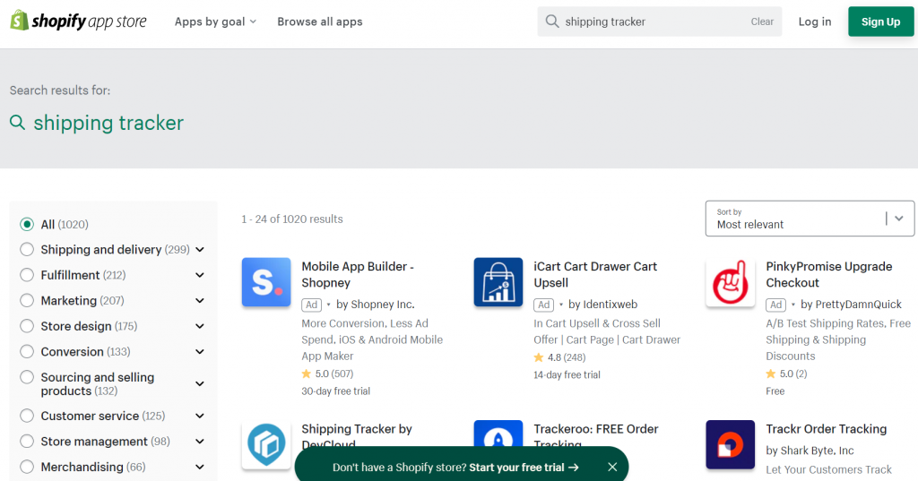Click the 'by Identixweb' developer text
Screen dimensions: 918x481
coord(602,305)
